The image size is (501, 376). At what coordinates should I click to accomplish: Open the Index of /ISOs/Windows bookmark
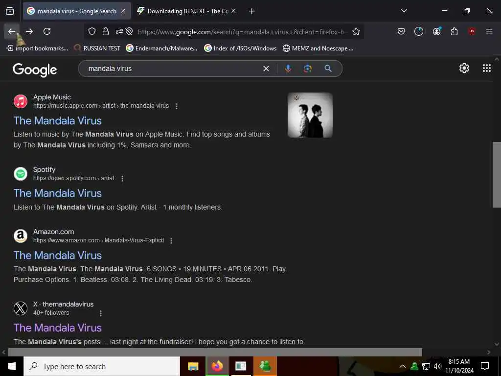(x=240, y=48)
